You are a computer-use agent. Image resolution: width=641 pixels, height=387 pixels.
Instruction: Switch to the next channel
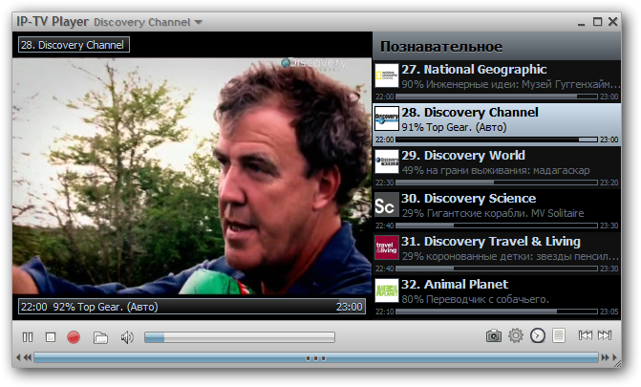(605, 335)
